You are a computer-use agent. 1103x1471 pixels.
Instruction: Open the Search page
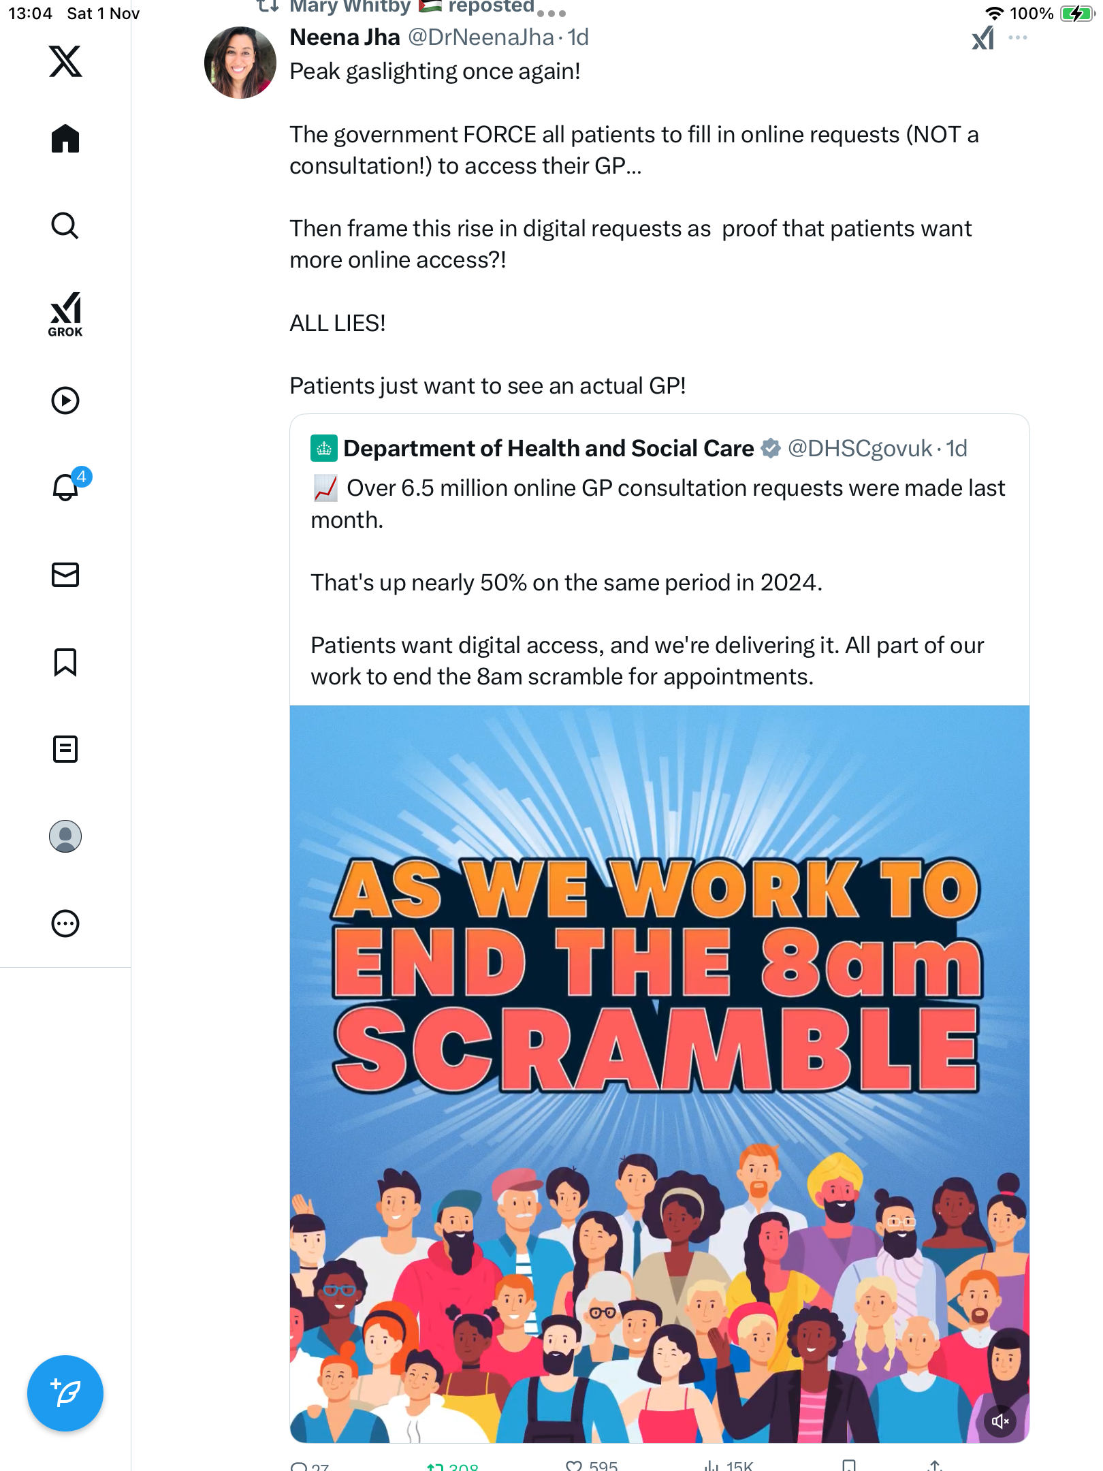65,225
